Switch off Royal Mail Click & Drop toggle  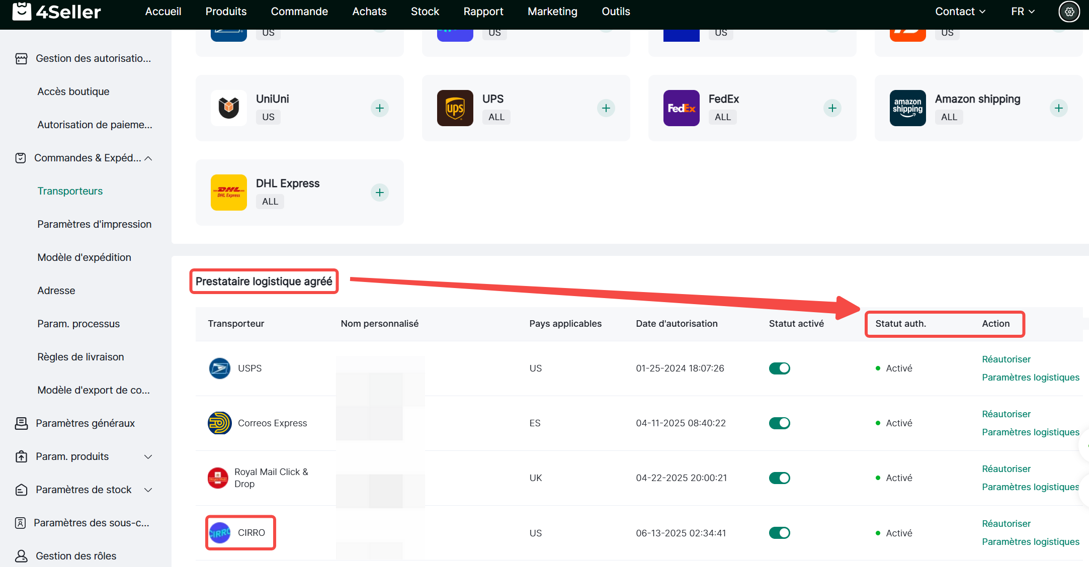tap(779, 478)
